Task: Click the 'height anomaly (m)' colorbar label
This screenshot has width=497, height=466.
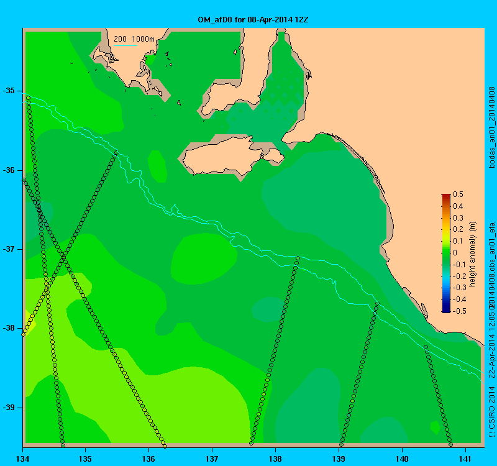Action: tap(473, 254)
